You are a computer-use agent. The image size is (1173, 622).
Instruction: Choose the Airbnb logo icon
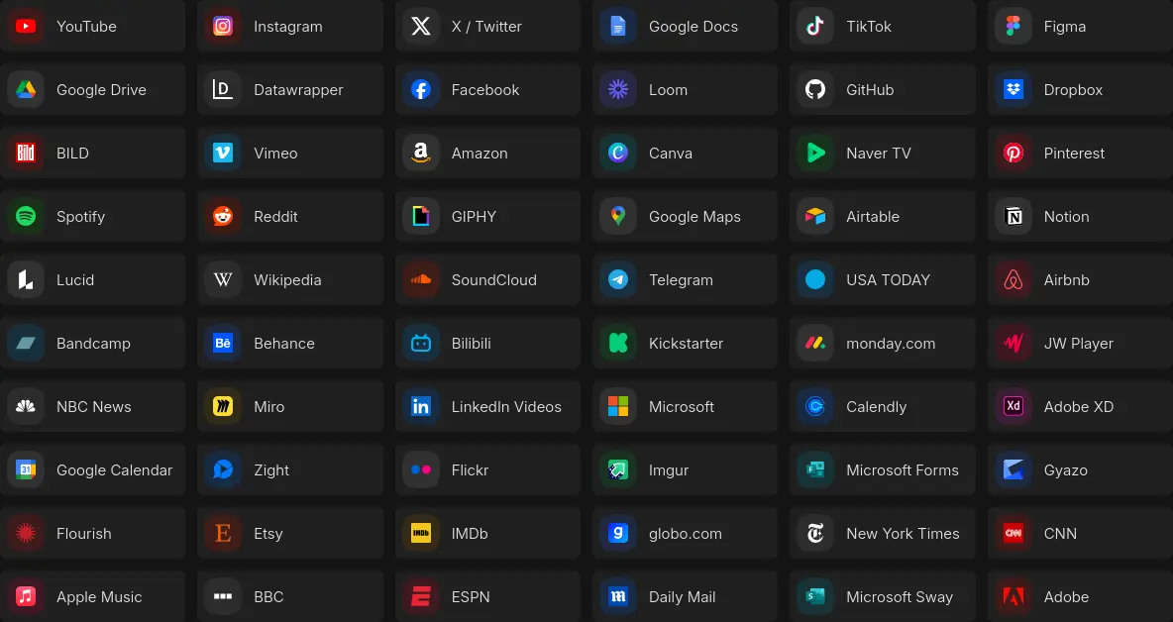(1013, 279)
